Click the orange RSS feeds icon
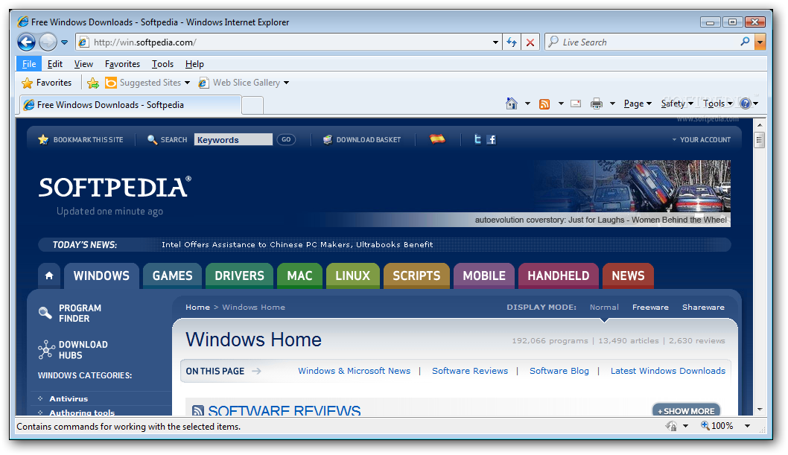The image size is (788, 455). pyautogui.click(x=544, y=104)
